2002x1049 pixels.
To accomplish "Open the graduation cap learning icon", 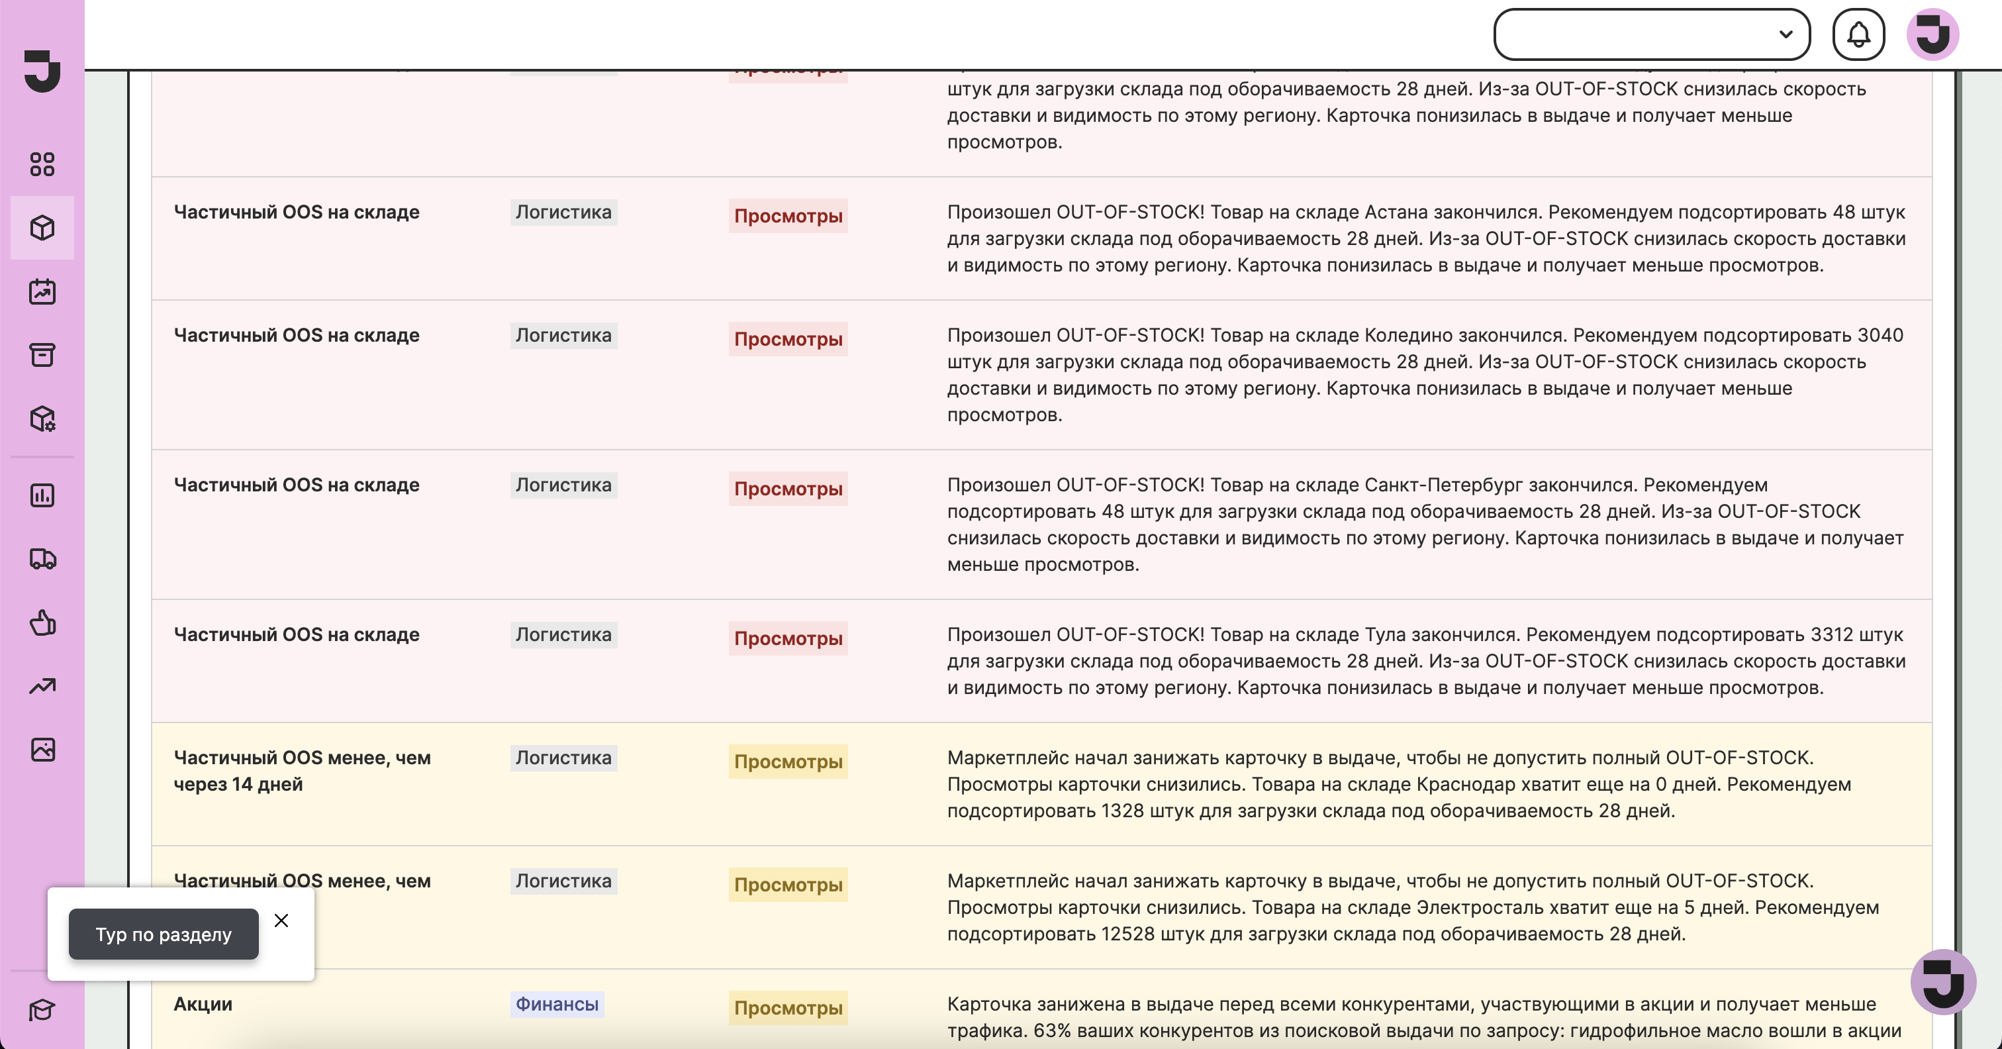I will pyautogui.click(x=42, y=1010).
